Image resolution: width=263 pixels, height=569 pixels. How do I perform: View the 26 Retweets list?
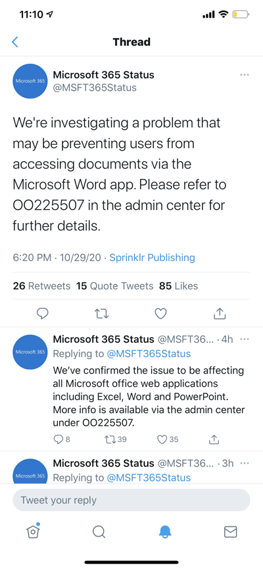tap(41, 286)
